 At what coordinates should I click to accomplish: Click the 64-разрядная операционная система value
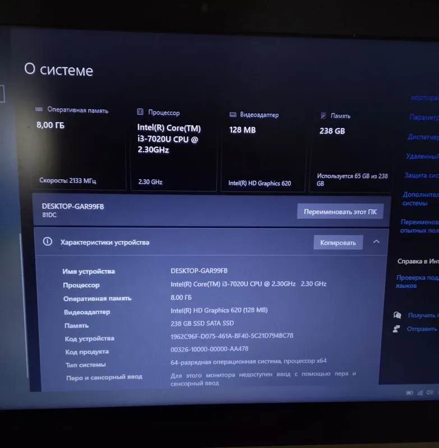(x=248, y=362)
